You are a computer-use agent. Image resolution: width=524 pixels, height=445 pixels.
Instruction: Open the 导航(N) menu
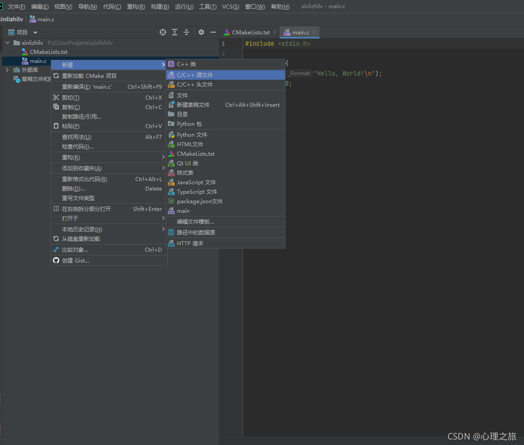[87, 7]
